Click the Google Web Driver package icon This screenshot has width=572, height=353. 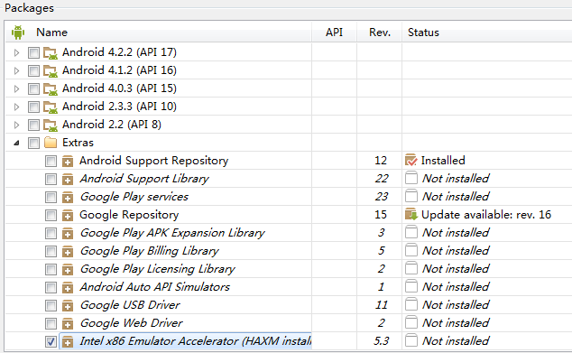click(x=68, y=323)
